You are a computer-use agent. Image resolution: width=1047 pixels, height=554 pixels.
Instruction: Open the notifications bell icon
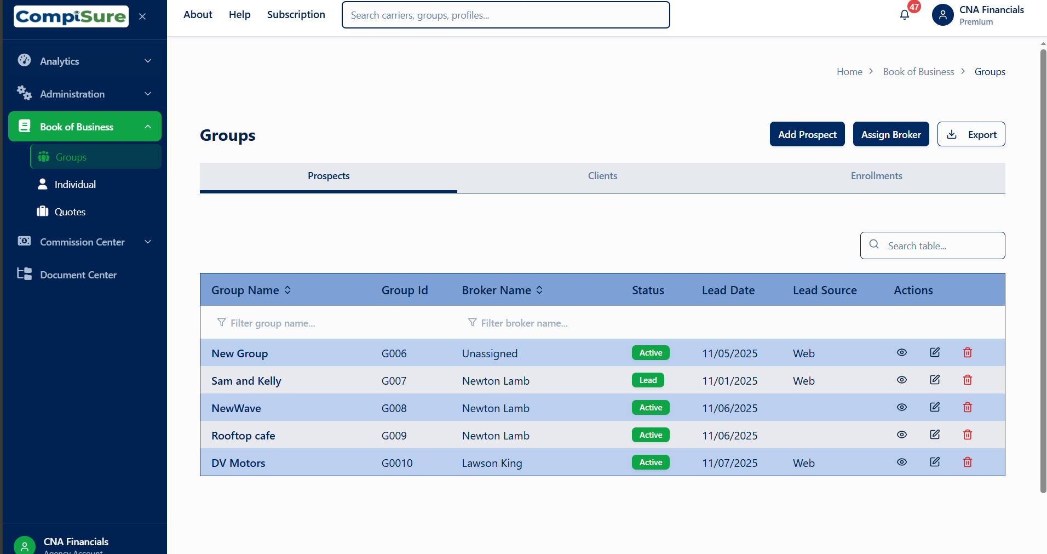(x=905, y=15)
